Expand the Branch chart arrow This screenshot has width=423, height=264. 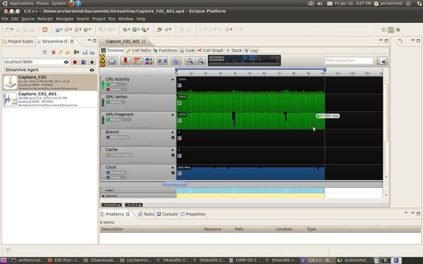(173, 132)
